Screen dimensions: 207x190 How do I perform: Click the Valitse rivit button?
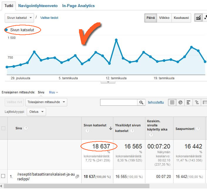click(x=14, y=102)
